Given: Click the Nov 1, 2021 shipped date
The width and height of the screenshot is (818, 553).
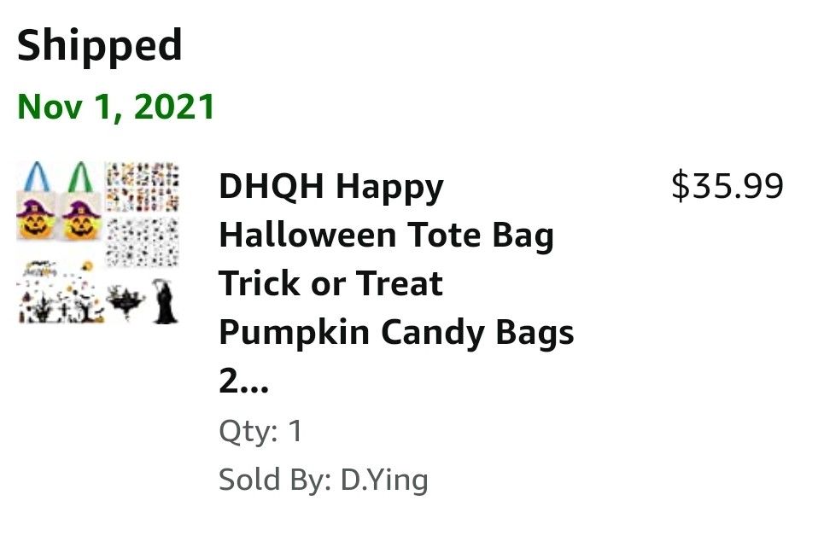Looking at the screenshot, I should (x=116, y=107).
